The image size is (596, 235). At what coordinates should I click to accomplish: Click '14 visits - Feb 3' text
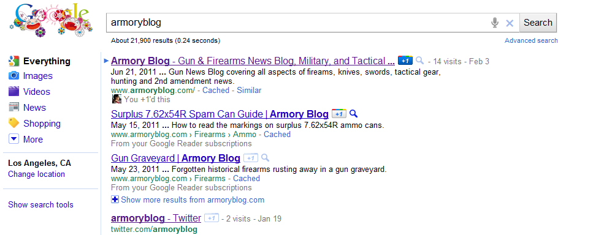click(462, 61)
